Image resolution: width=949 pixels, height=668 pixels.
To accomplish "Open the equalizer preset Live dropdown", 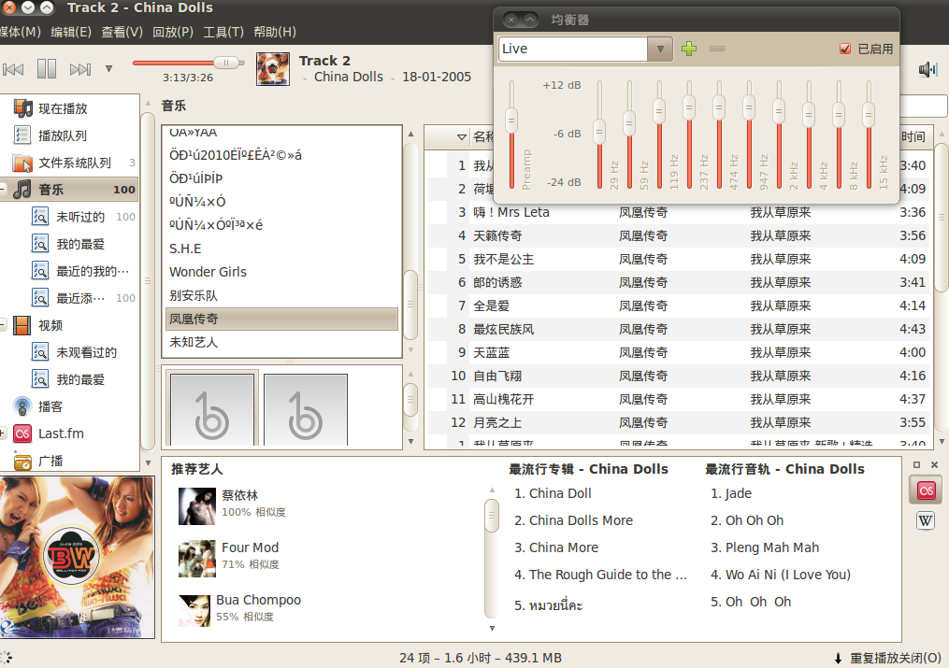I will coord(660,49).
